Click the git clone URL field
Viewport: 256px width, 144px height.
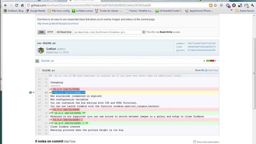point(107,32)
